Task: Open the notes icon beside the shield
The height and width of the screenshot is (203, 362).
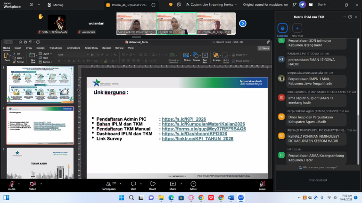Action: click(x=179, y=5)
